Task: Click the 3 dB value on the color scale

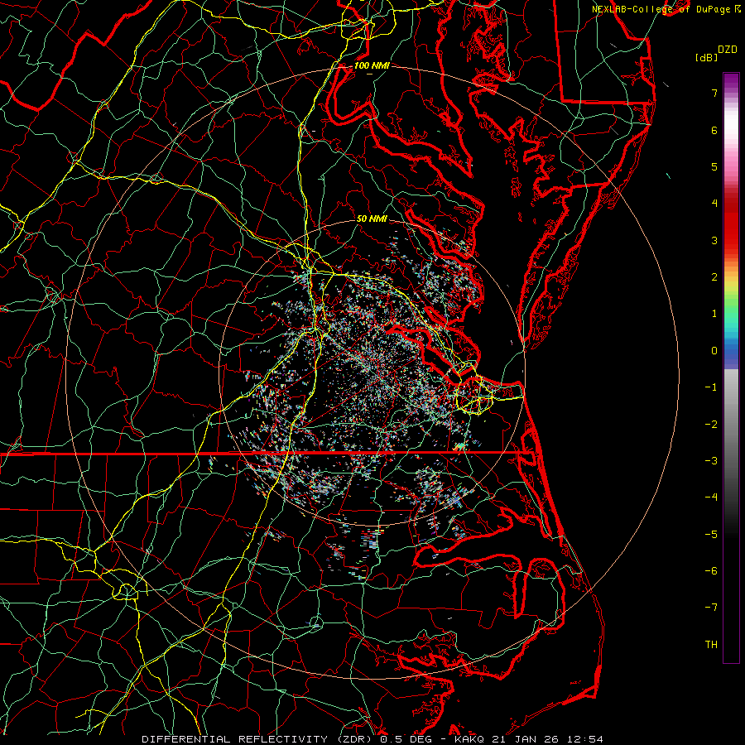Action: coord(714,240)
